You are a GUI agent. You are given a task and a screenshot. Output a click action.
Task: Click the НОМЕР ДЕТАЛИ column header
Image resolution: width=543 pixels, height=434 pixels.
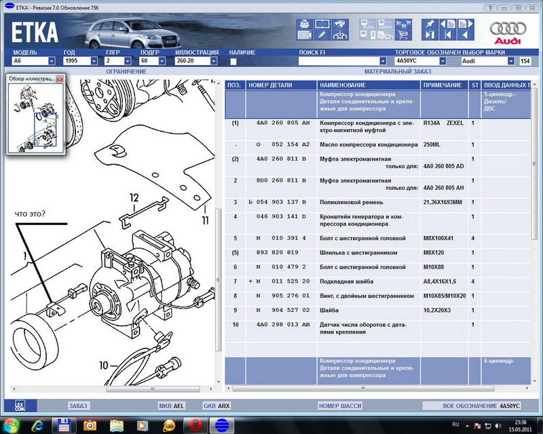(281, 85)
